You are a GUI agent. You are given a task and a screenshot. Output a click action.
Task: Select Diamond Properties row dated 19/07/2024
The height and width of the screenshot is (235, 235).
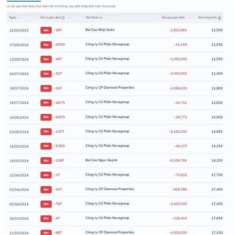tap(115, 88)
